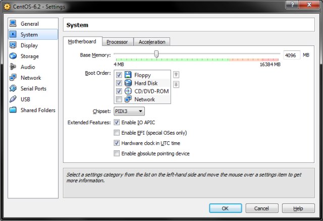Viewport: 323px width, 221px height.
Task: Uncheck the CD/DVD-ROM boot checkbox
Action: click(x=119, y=91)
